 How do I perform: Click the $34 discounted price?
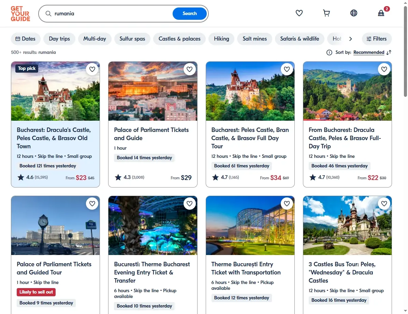[x=276, y=178]
